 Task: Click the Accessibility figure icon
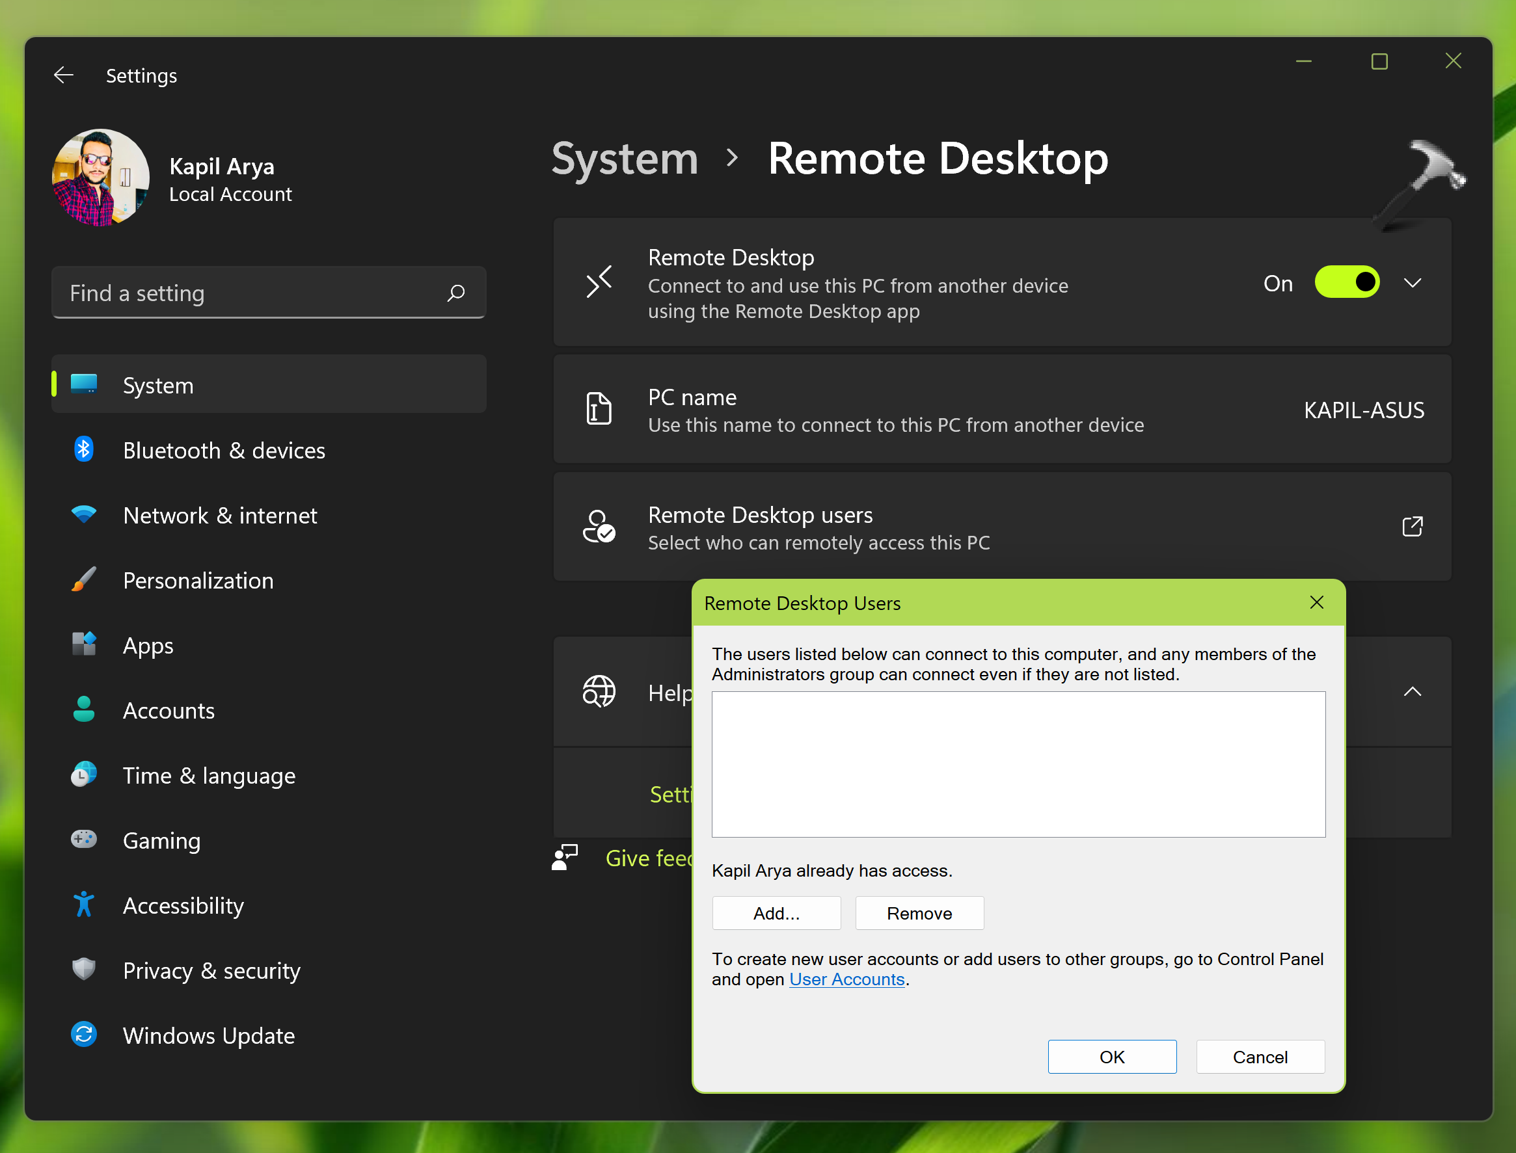[84, 905]
